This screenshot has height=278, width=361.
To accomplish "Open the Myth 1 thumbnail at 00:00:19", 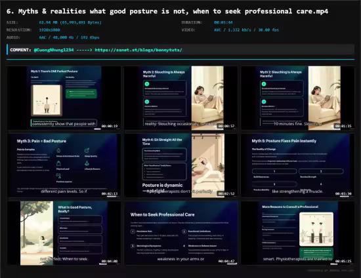I will pyautogui.click(x=64, y=98).
